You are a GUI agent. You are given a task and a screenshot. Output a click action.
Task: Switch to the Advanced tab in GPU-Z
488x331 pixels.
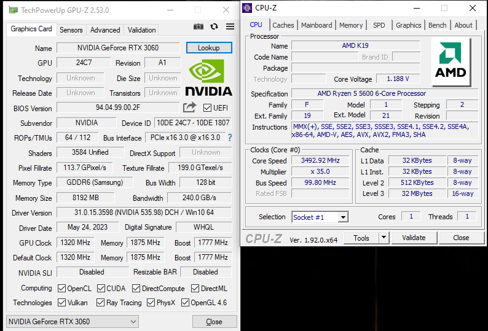click(x=105, y=30)
